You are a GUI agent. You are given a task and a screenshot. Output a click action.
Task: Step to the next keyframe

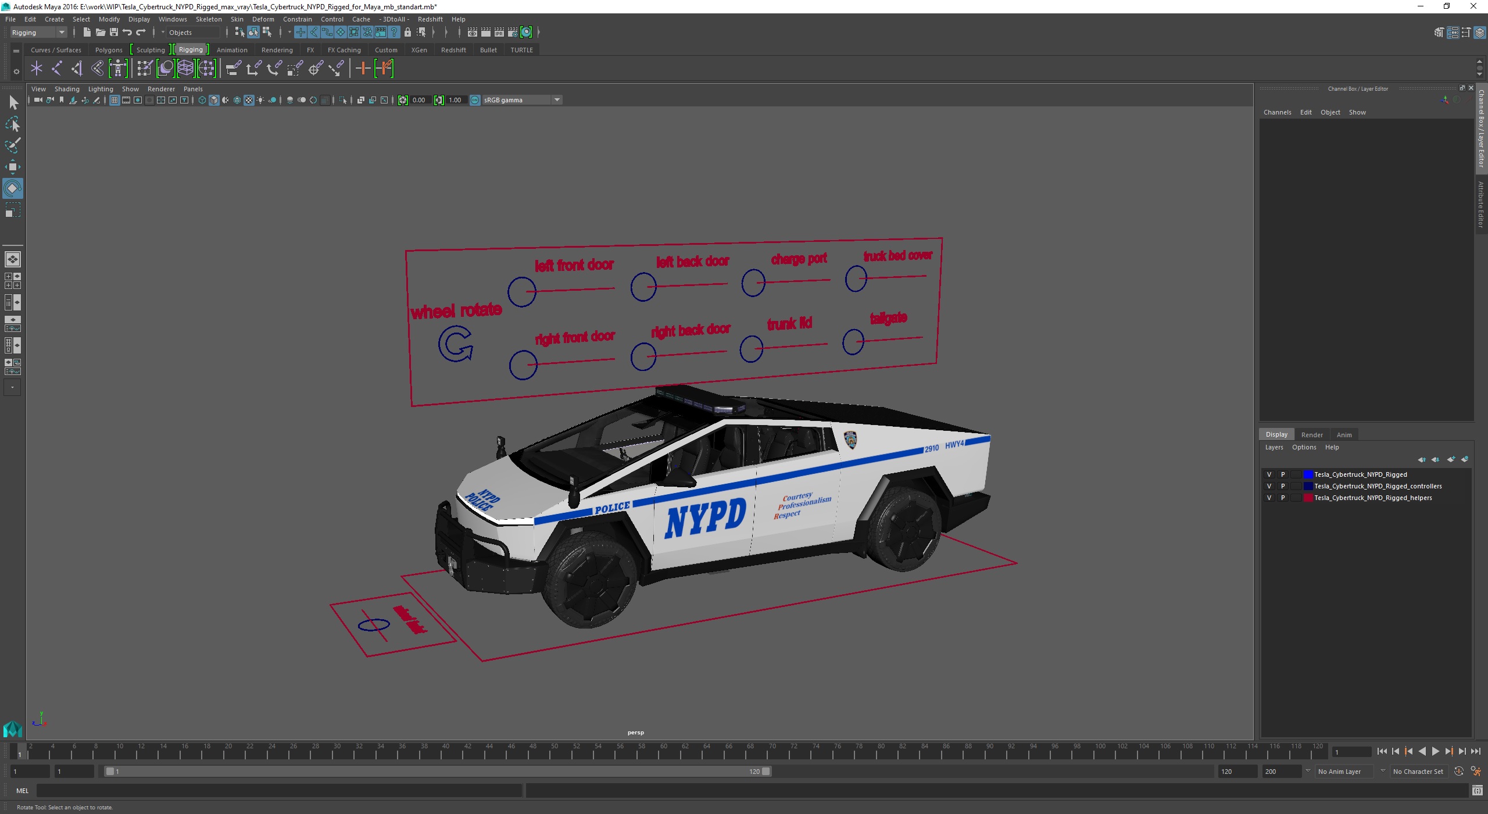(1449, 751)
